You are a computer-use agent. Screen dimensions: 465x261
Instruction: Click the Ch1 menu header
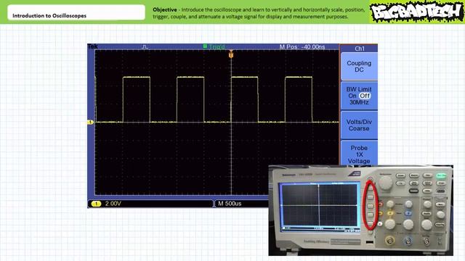tap(359, 49)
